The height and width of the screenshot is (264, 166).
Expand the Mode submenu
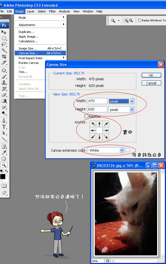(40, 18)
